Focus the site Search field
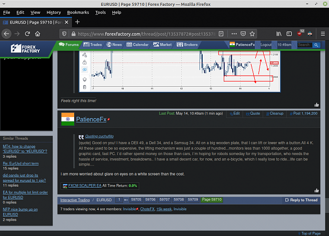329x236 pixels. coord(304,45)
